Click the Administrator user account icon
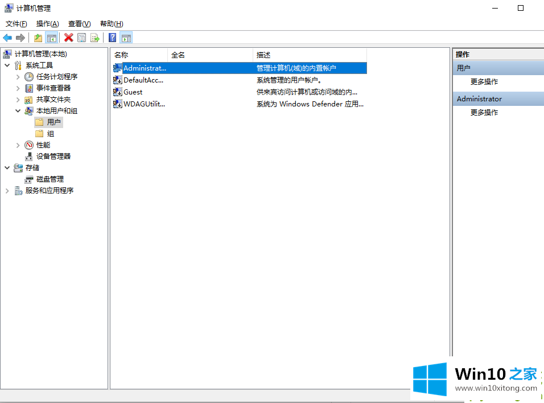 (x=118, y=68)
